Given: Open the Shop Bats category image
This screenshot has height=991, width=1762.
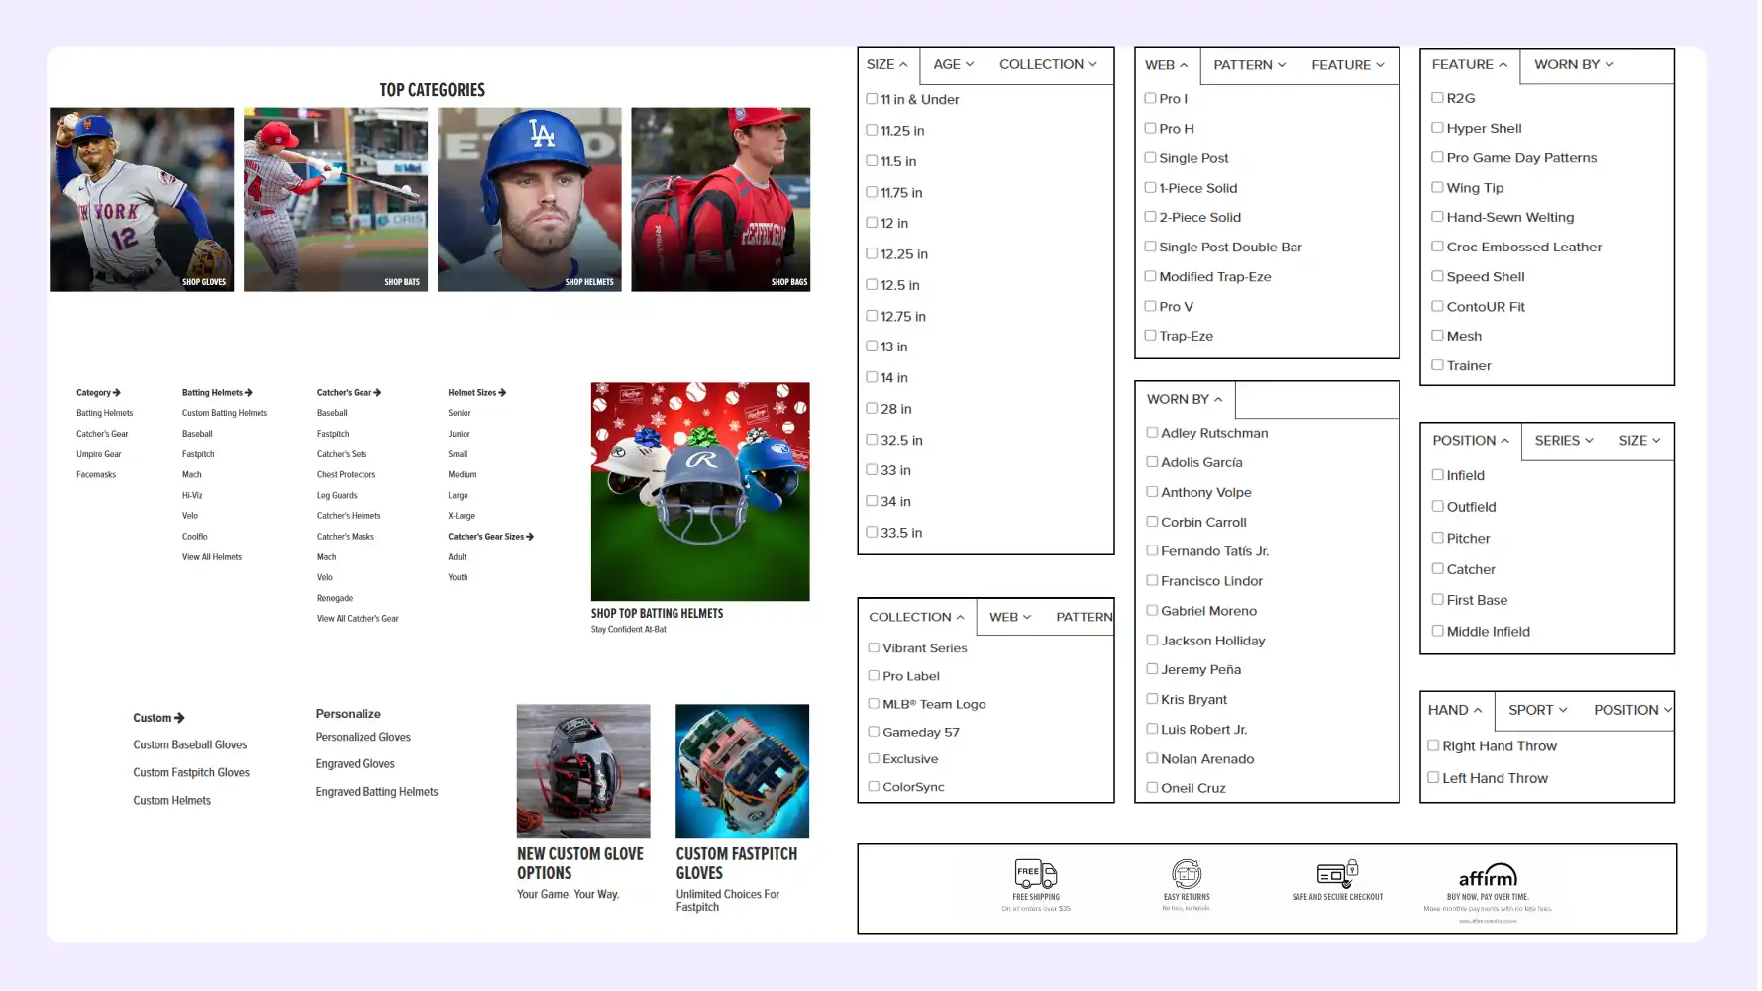Looking at the screenshot, I should (336, 200).
